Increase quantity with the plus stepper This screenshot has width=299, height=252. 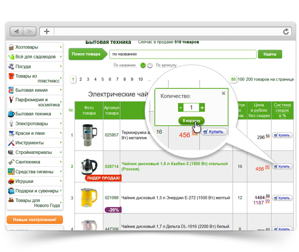(202, 107)
